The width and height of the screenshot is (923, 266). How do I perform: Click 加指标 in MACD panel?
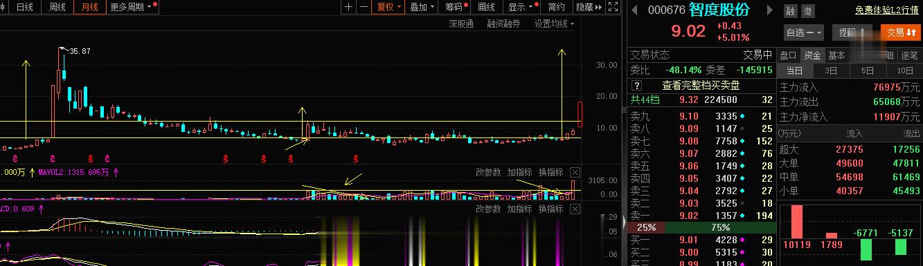coord(519,209)
